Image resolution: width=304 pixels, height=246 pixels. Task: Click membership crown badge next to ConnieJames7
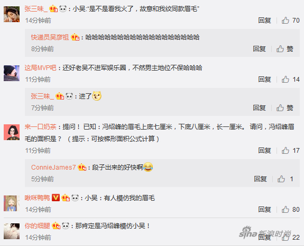click(82, 167)
